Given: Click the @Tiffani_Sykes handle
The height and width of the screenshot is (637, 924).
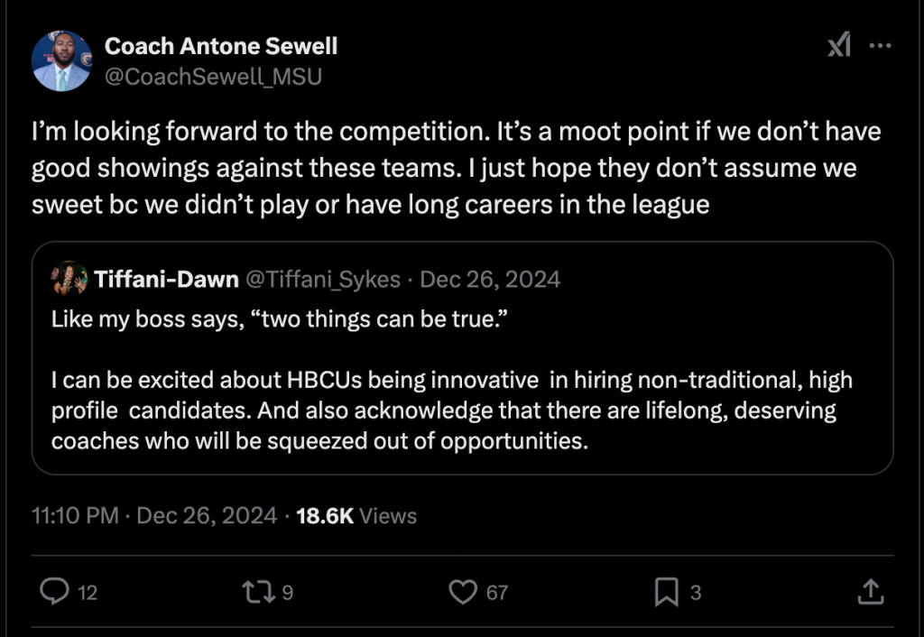Looking at the screenshot, I should [322, 280].
